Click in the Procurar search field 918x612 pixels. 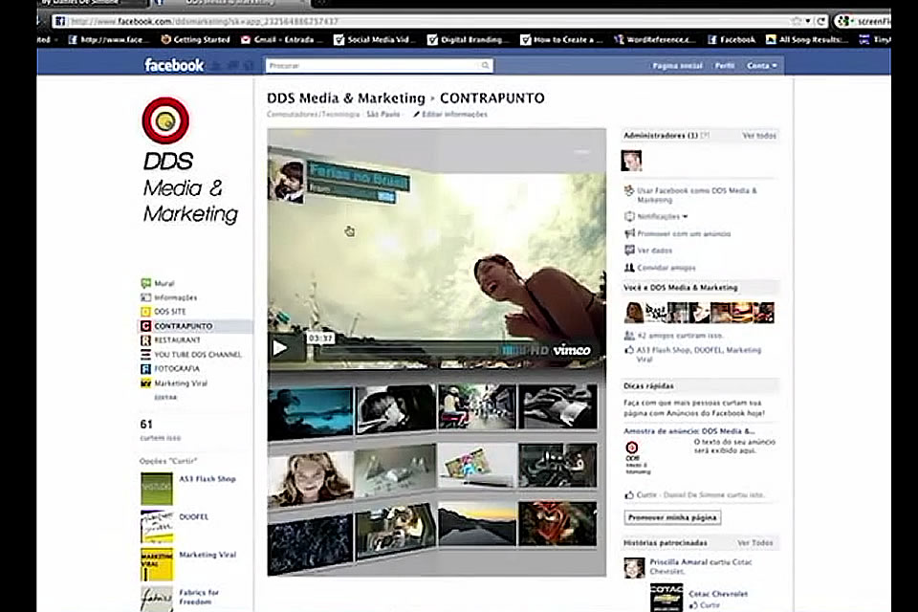[x=372, y=66]
